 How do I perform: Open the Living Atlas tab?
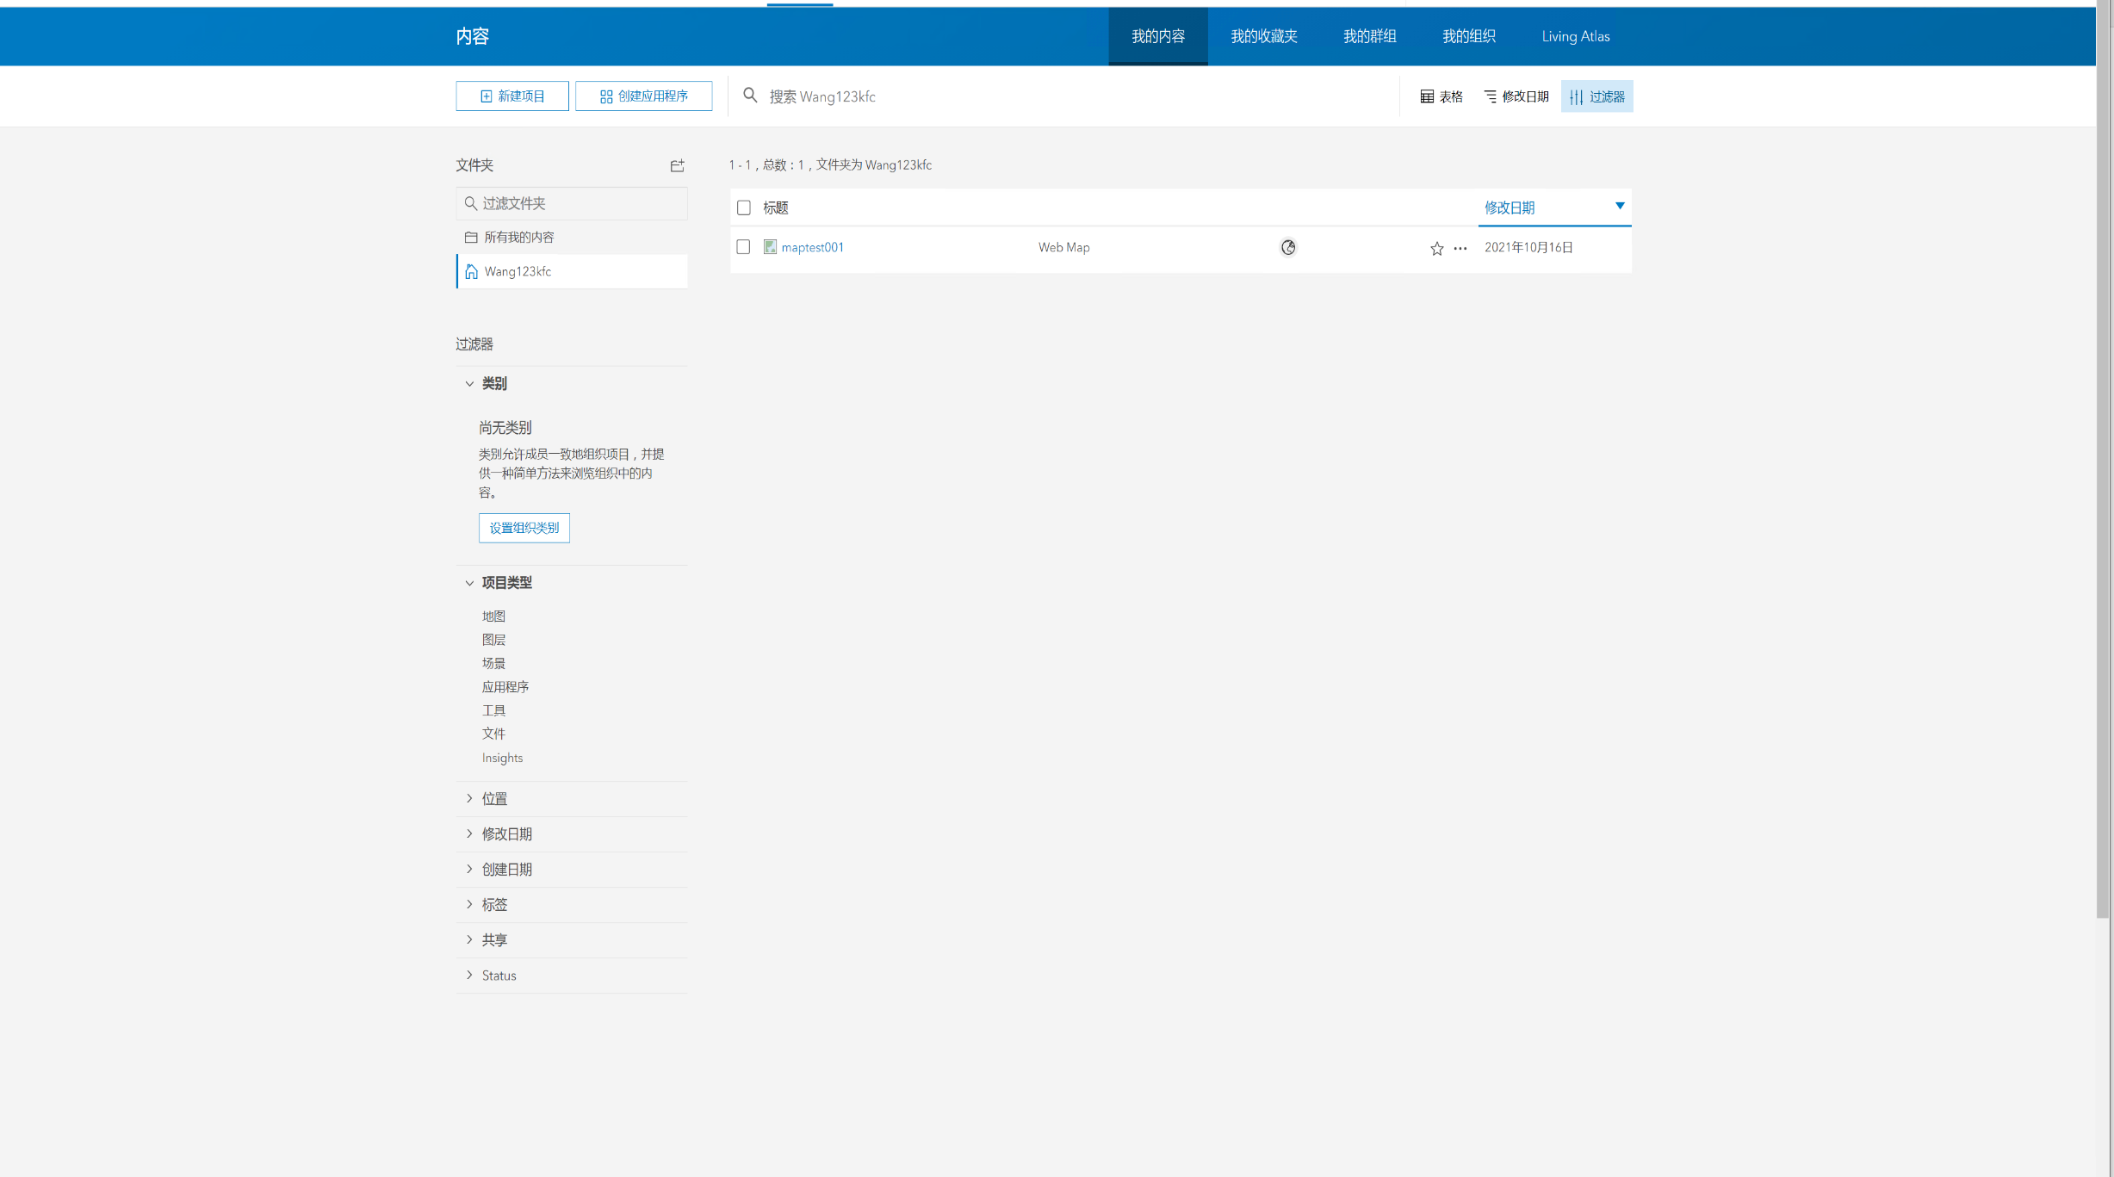(1575, 36)
